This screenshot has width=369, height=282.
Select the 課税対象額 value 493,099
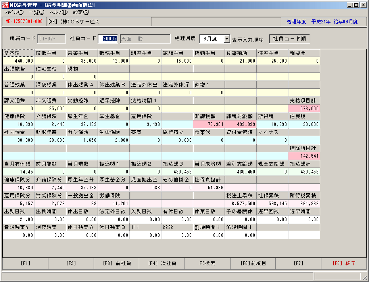(241, 124)
